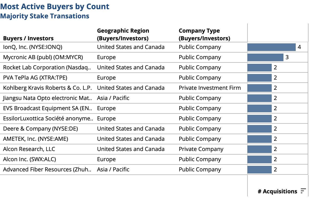The width and height of the screenshot is (309, 201).
Task: Click the sort icon beside # Acquisitions
Action: pyautogui.click(x=303, y=191)
